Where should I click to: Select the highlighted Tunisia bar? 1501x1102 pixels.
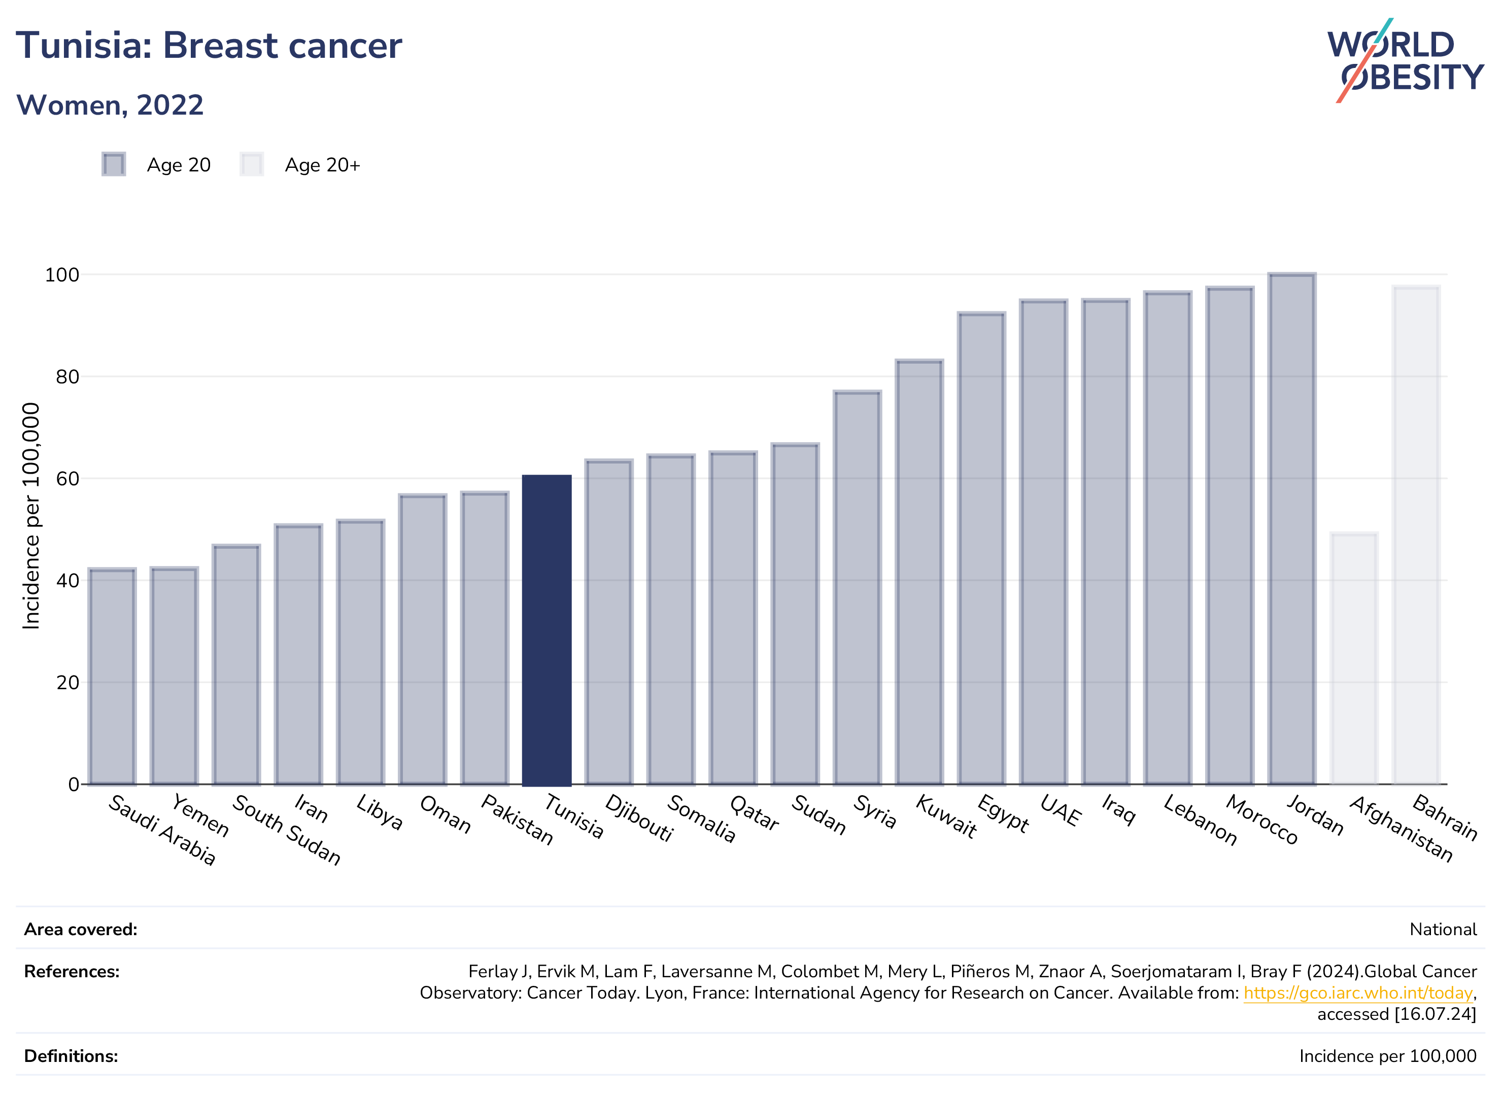coord(547,630)
